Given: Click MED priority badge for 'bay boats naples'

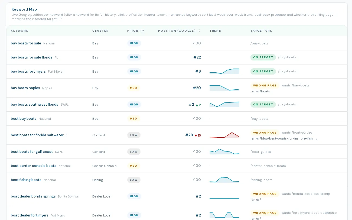Looking at the screenshot, I should coord(133,88).
